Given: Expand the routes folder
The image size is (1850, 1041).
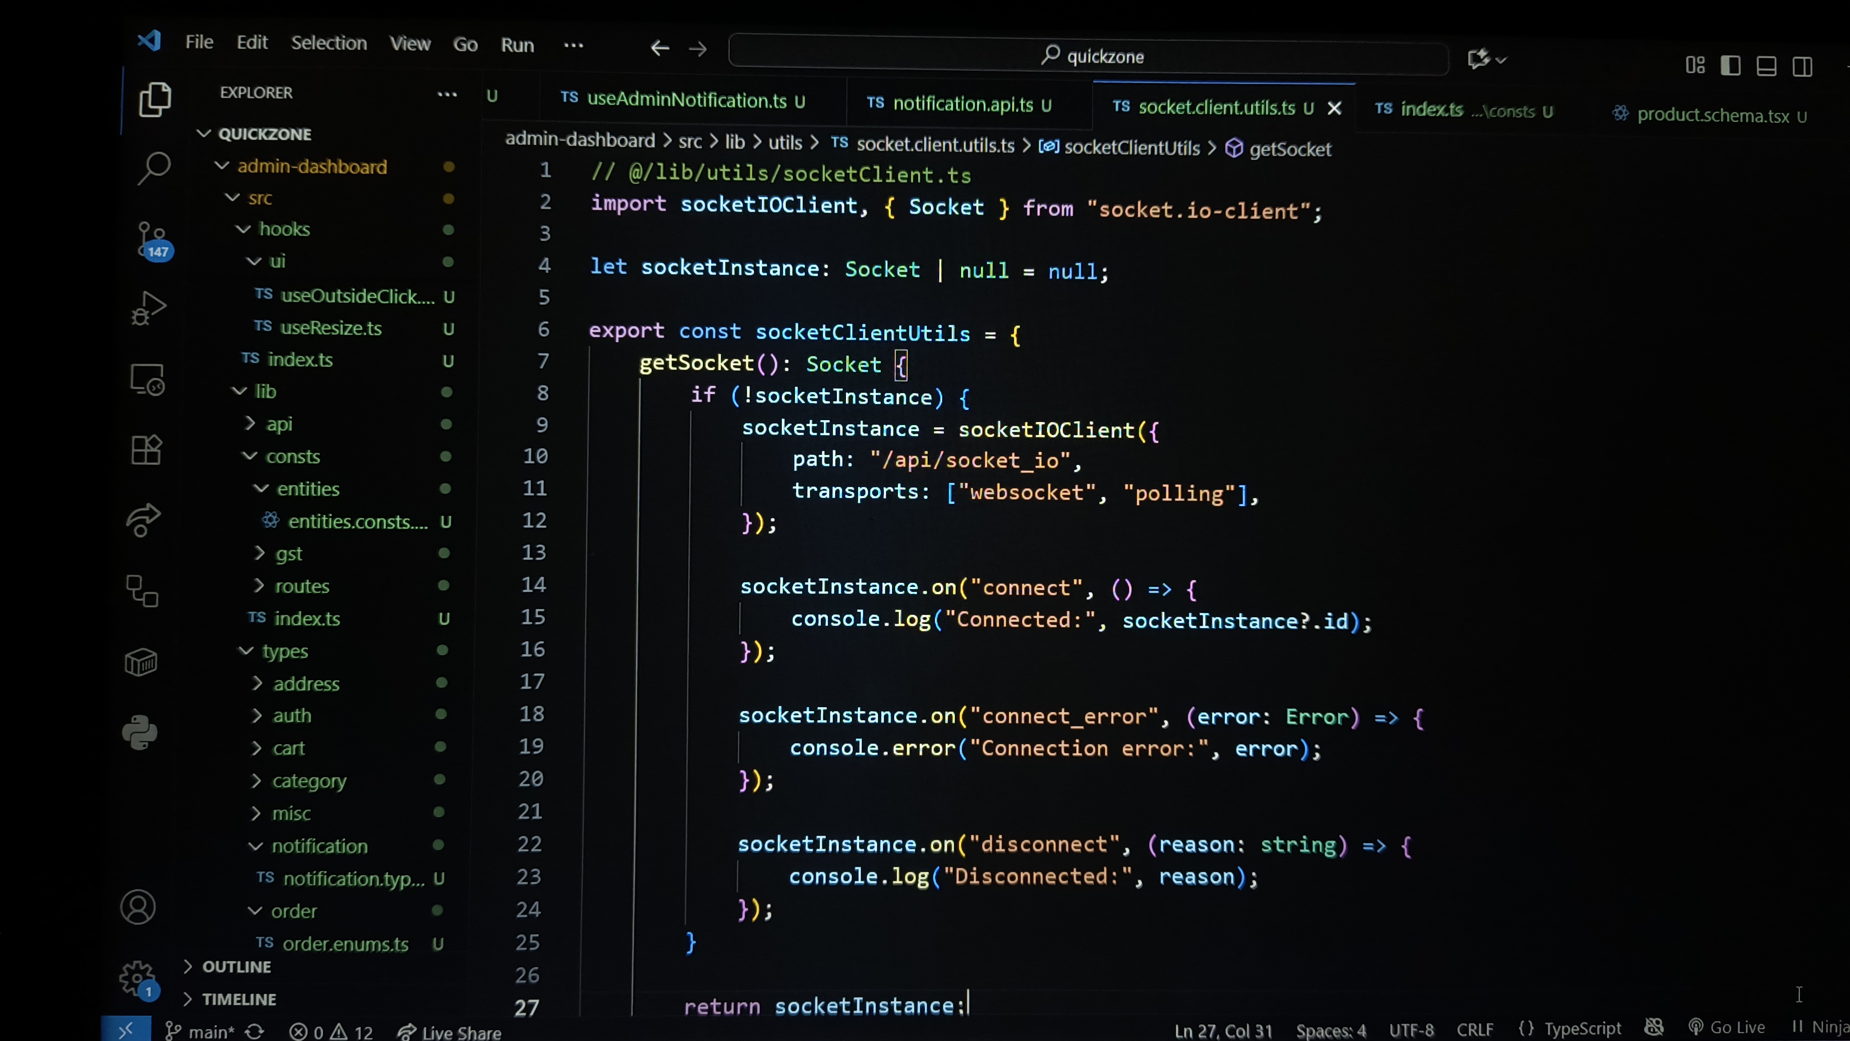Looking at the screenshot, I should point(302,586).
